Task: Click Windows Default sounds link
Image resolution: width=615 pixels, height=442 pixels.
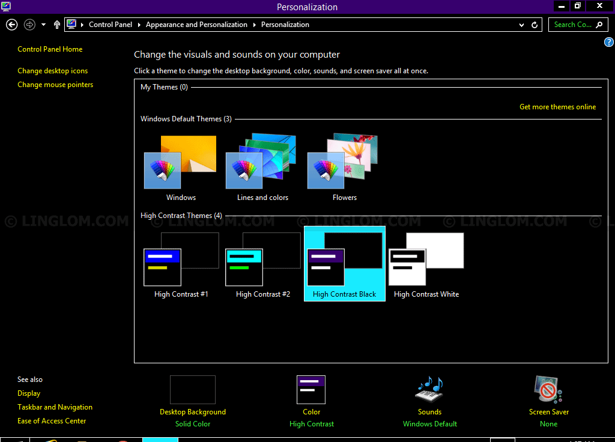Action: 430,424
